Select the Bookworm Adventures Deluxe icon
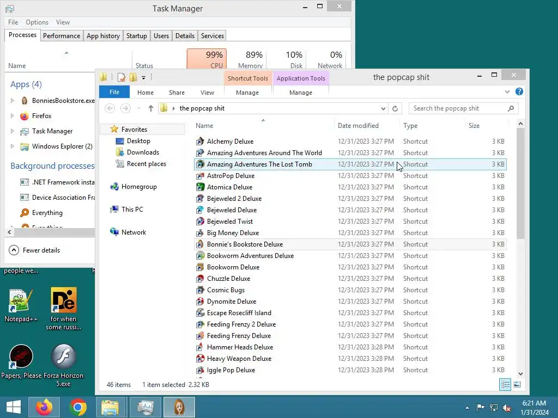Viewport: 558px width, 418px height. pos(201,256)
